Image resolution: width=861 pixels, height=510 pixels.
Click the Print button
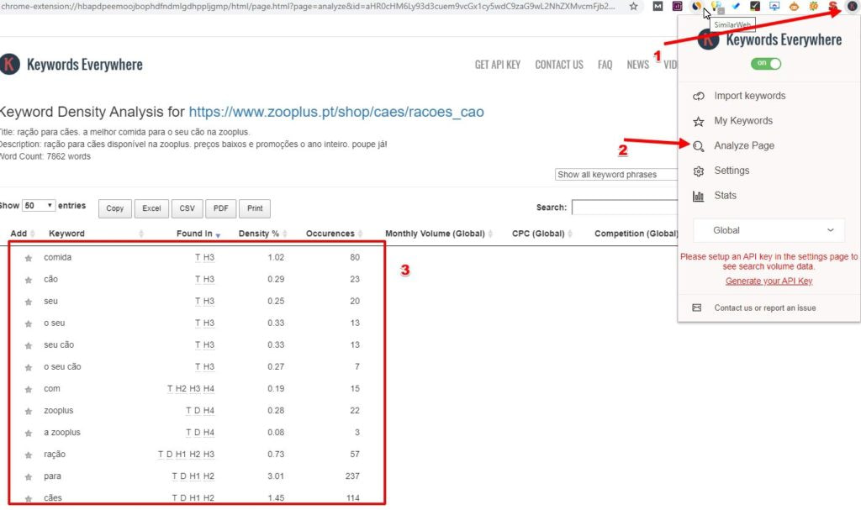255,208
